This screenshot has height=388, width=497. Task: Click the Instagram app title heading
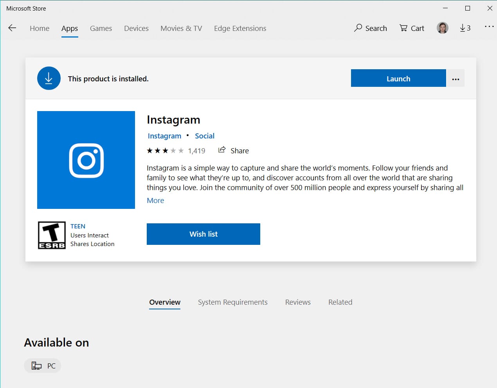(x=173, y=120)
